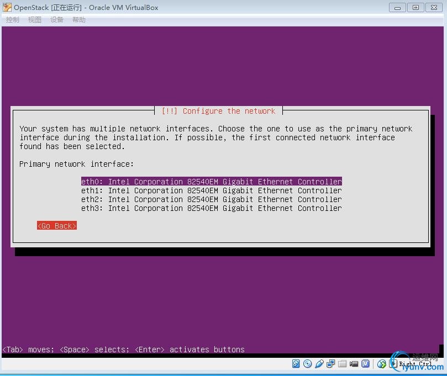Select the eth2 network interface row
Viewport: 447px width, 376px height.
pos(211,199)
